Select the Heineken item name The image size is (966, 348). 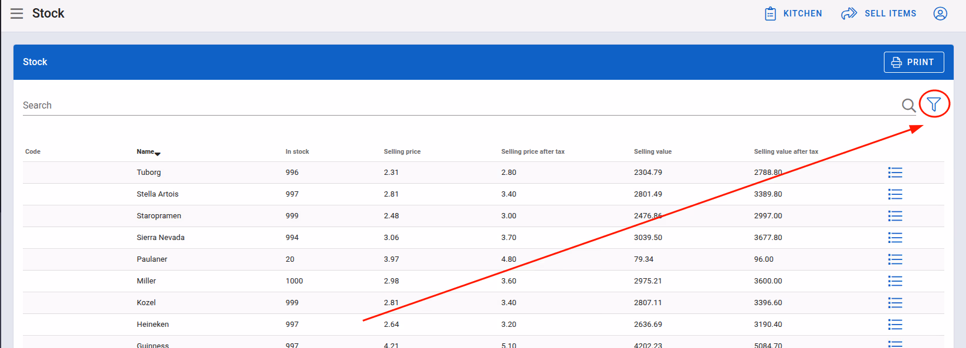tap(153, 325)
